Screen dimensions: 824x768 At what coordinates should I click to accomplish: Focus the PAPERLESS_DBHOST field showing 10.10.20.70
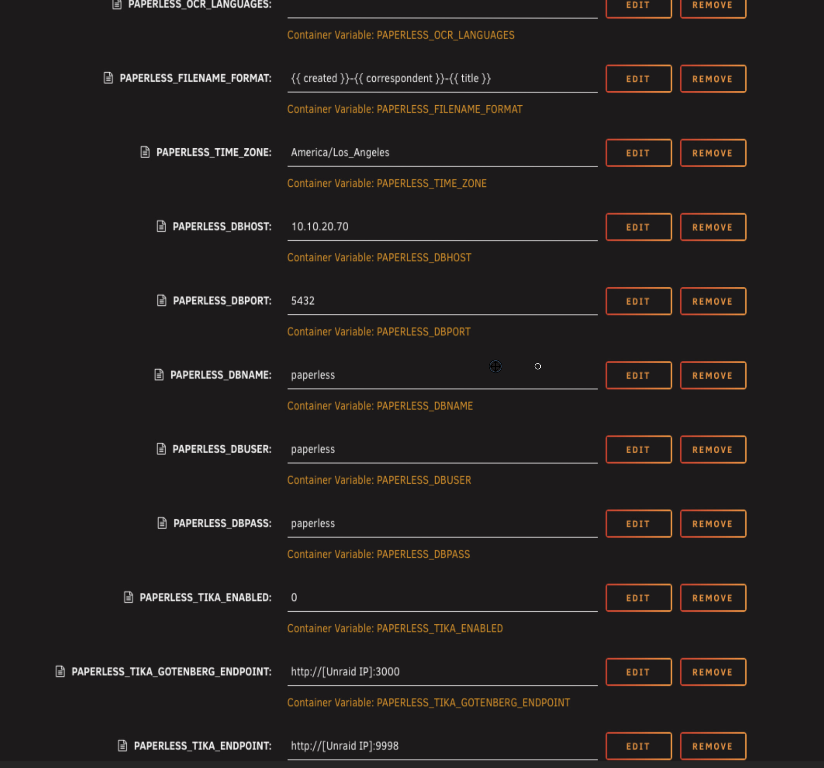(442, 227)
